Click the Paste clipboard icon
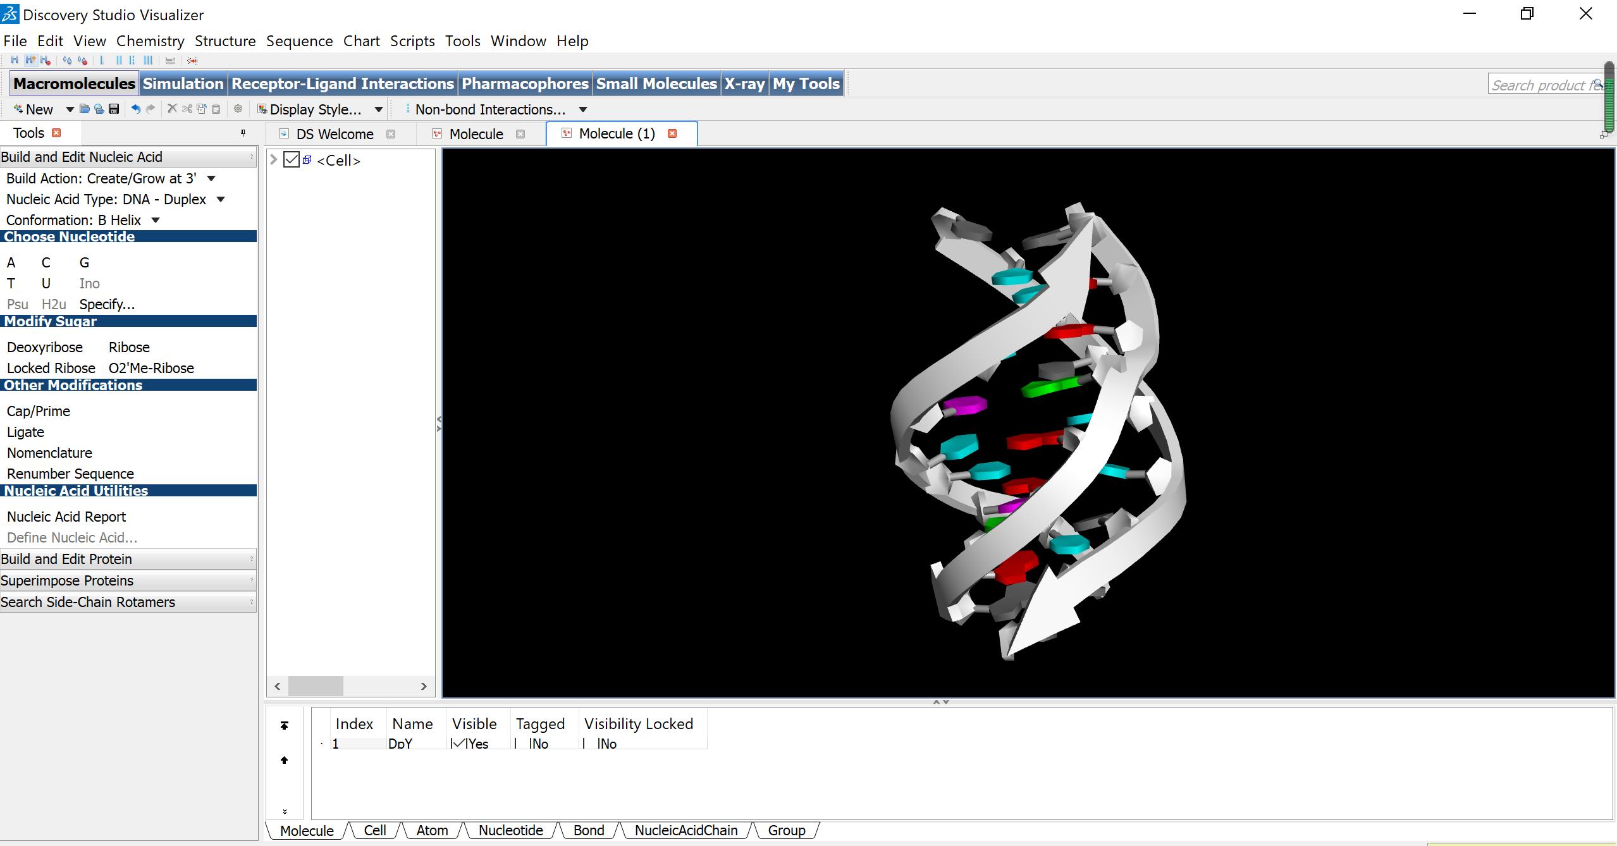Viewport: 1617px width, 846px height. pyautogui.click(x=216, y=109)
